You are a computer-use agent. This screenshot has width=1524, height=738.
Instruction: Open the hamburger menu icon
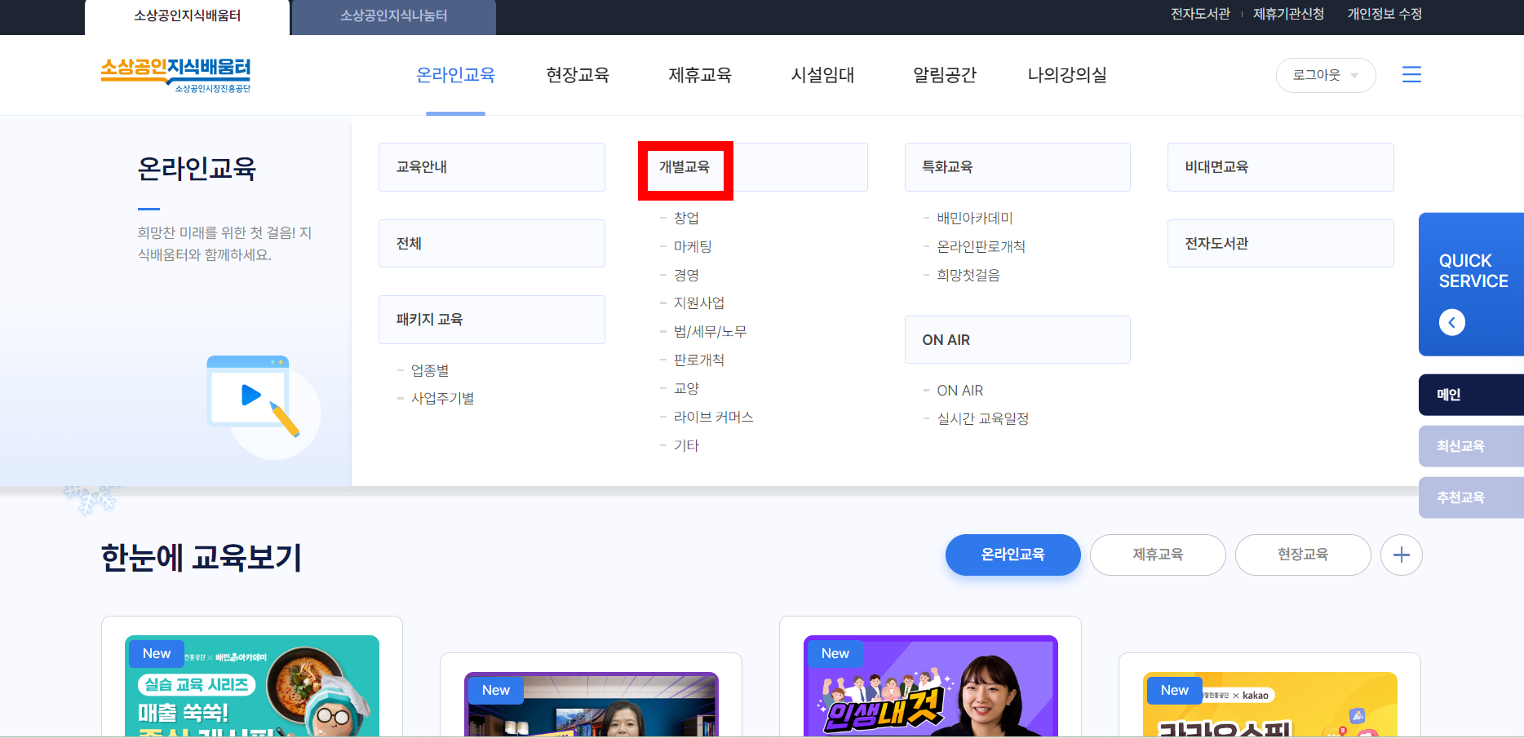pyautogui.click(x=1411, y=74)
